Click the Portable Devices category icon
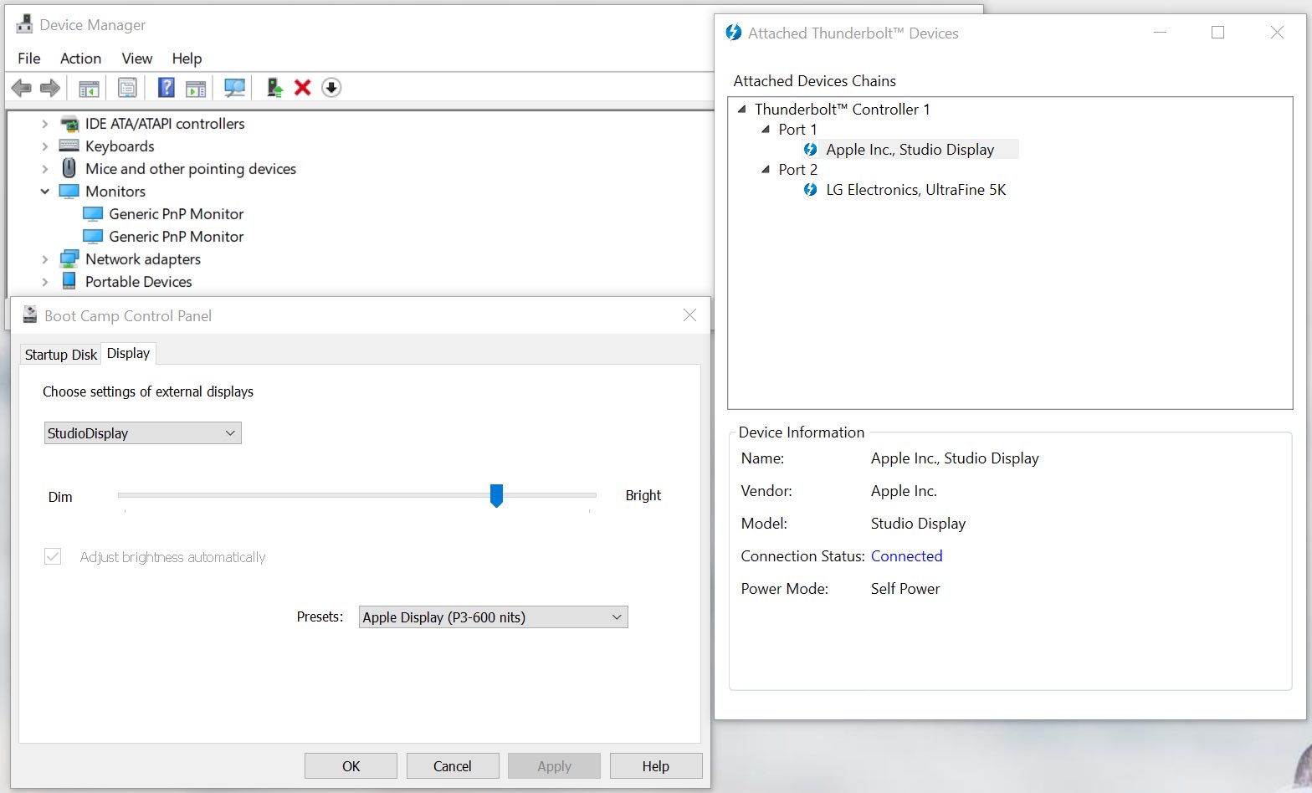This screenshot has width=1312, height=793. (69, 282)
